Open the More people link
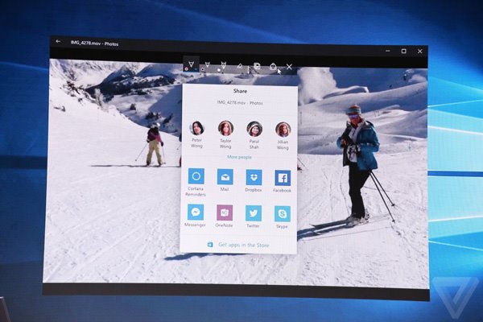 [239, 157]
